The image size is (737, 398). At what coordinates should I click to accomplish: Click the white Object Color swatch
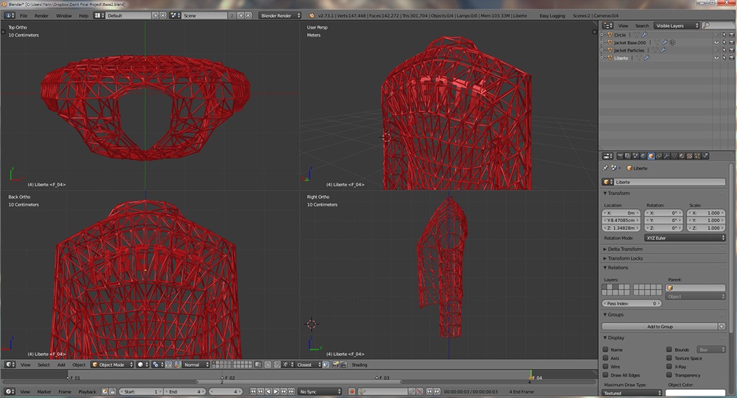[695, 393]
